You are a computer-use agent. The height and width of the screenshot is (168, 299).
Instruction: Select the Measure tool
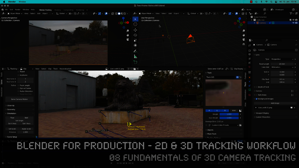pos(135,56)
